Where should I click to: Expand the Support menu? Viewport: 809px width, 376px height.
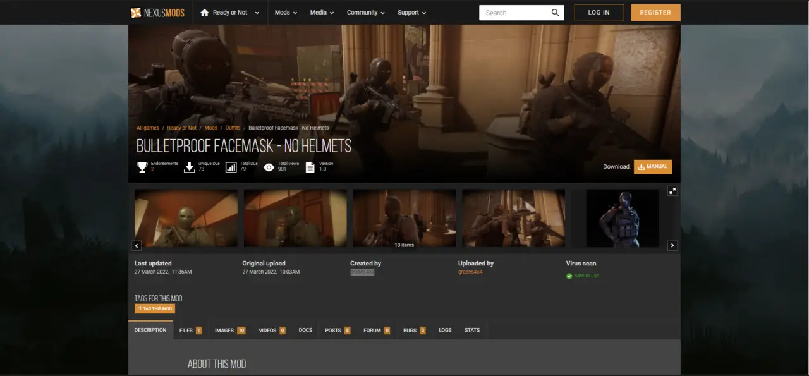411,13
